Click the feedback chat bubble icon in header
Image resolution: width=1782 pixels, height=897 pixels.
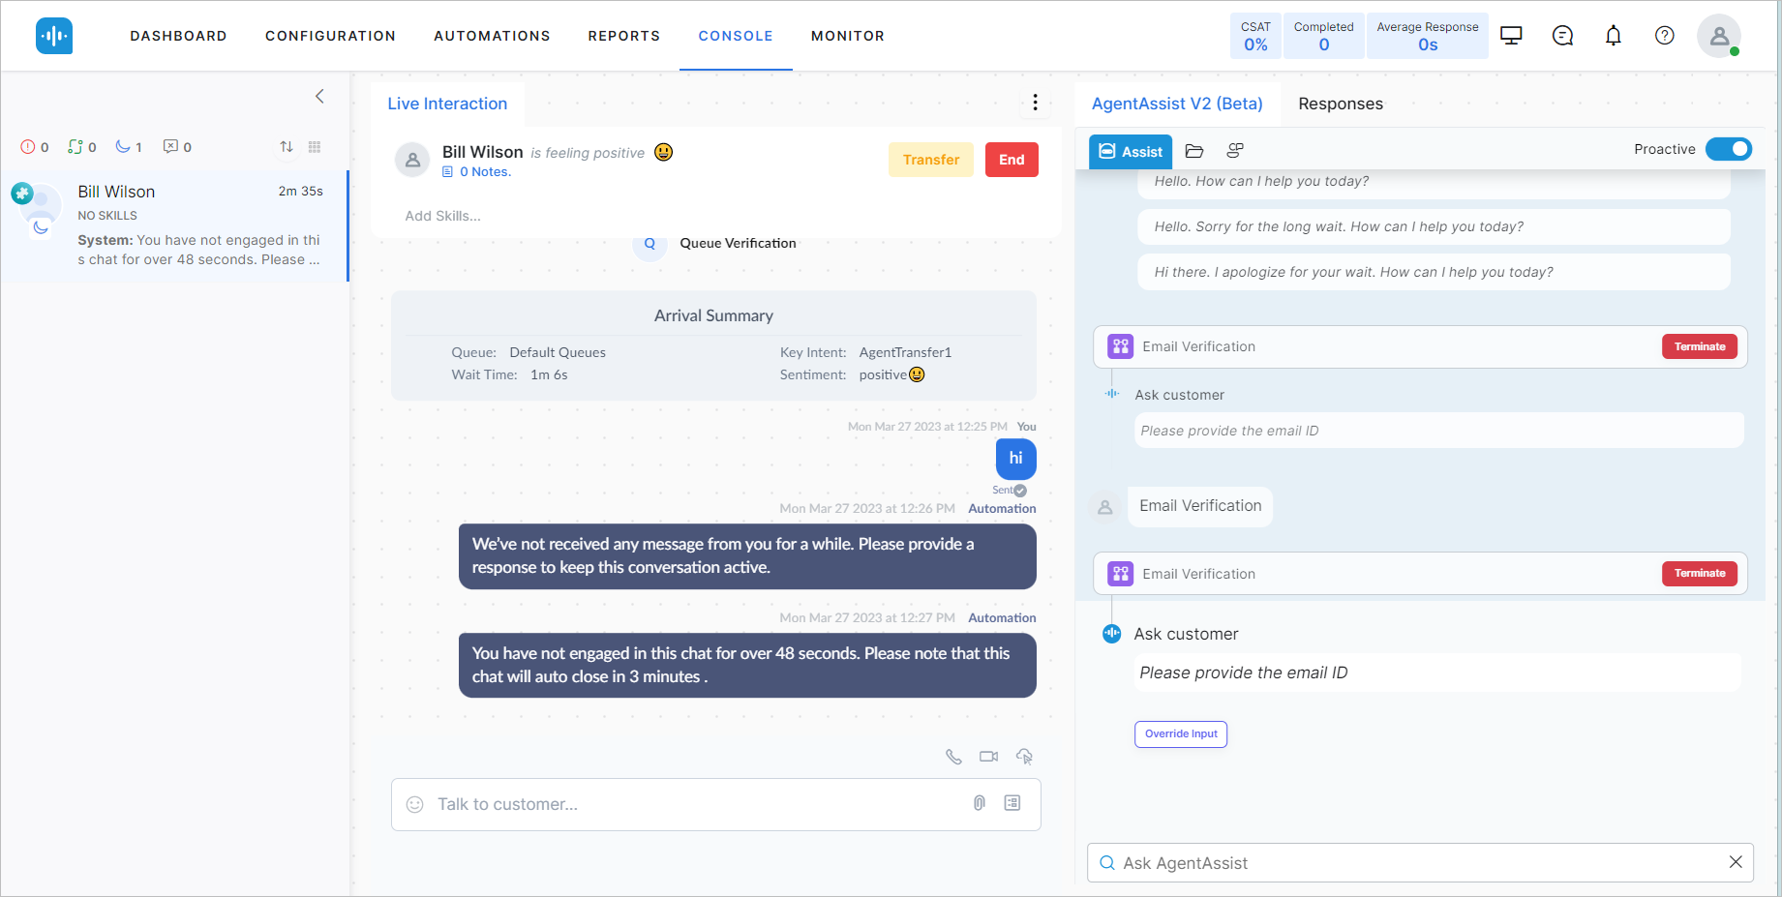click(1561, 35)
